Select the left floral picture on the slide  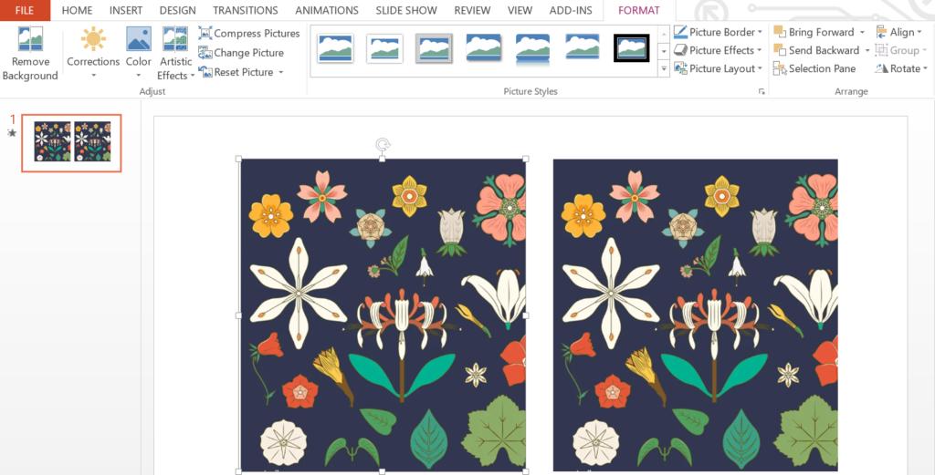pyautogui.click(x=383, y=315)
